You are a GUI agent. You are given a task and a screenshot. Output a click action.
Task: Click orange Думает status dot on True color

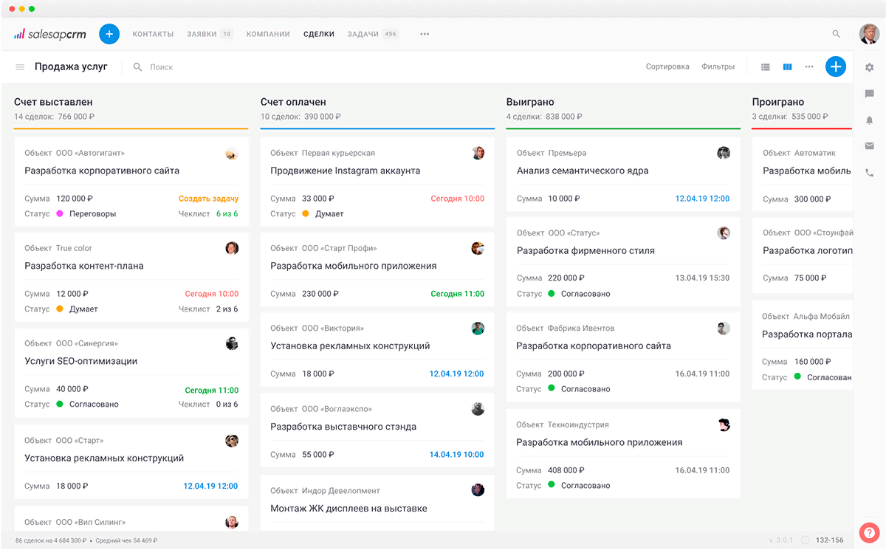60,309
